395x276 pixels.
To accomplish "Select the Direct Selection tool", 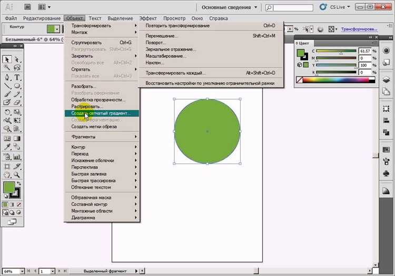I will 17,59.
